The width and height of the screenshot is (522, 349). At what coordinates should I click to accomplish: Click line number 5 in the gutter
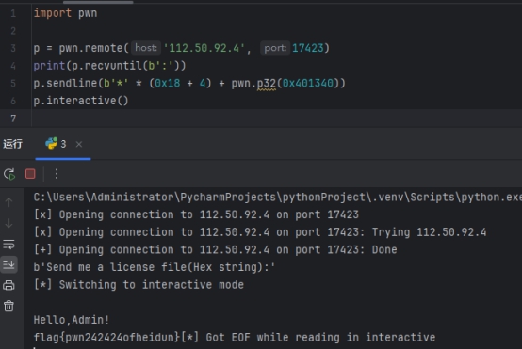coord(13,83)
